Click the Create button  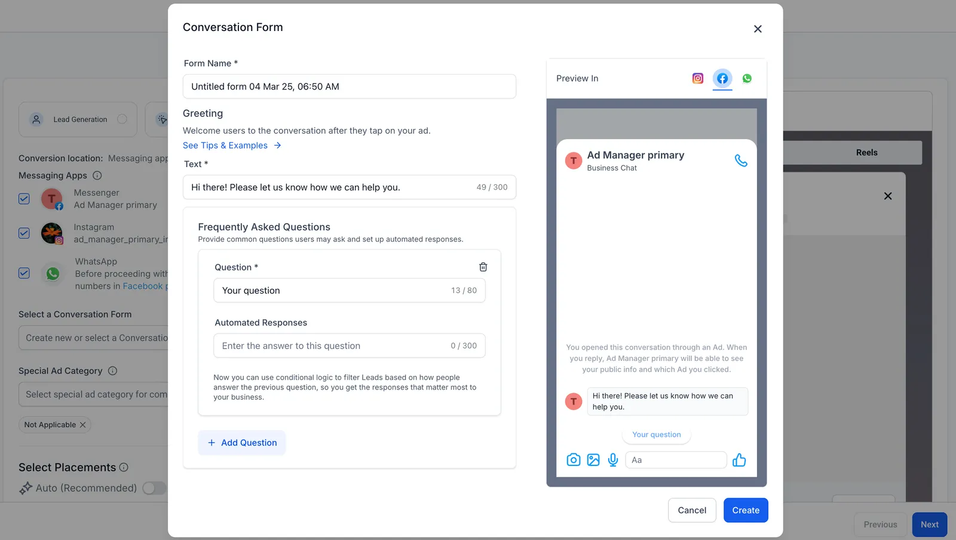[x=746, y=510]
